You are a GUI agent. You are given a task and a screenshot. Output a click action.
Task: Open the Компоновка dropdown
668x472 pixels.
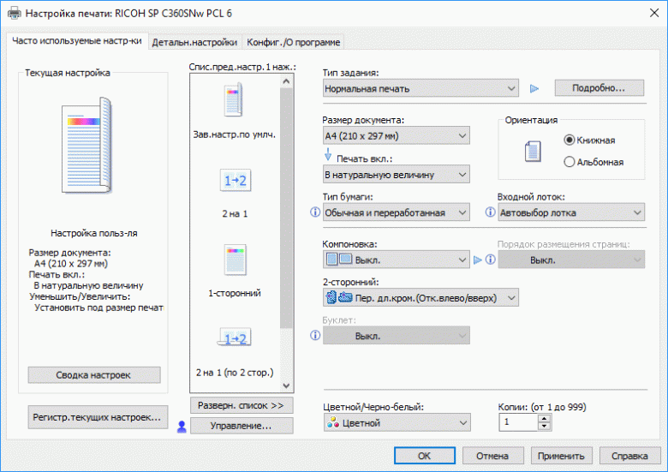click(x=397, y=260)
